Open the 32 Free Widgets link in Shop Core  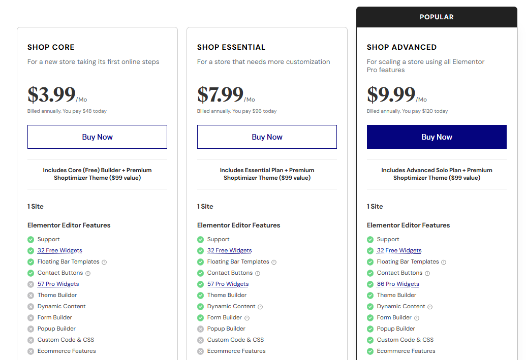tap(59, 250)
